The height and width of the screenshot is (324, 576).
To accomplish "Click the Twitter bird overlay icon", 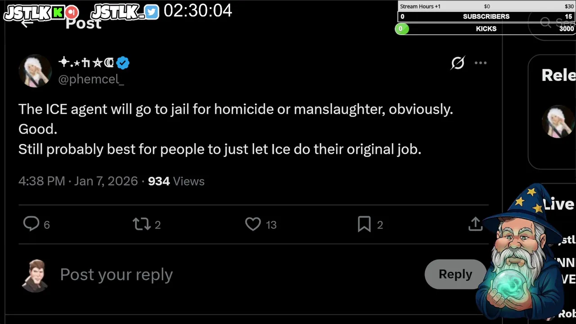I will click(152, 12).
